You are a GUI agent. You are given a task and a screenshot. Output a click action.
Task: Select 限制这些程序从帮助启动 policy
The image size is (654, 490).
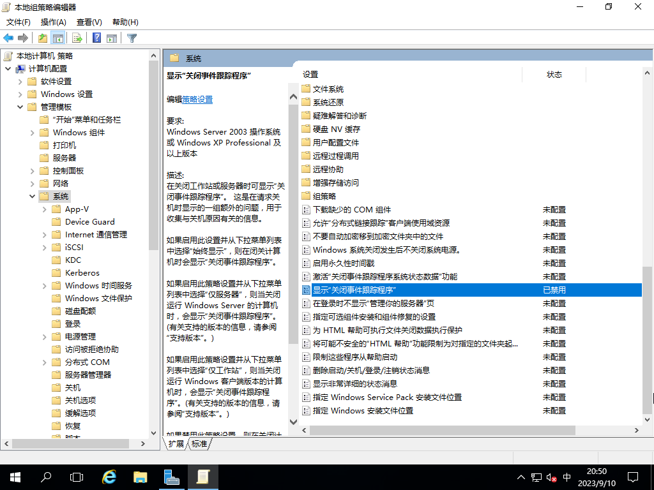tap(355, 357)
